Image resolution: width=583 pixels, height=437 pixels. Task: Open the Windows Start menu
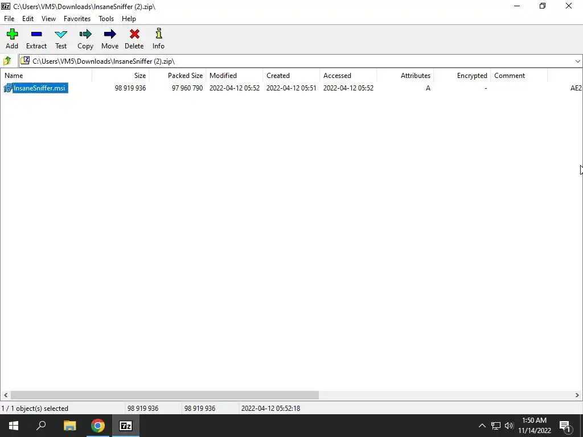[x=14, y=426]
